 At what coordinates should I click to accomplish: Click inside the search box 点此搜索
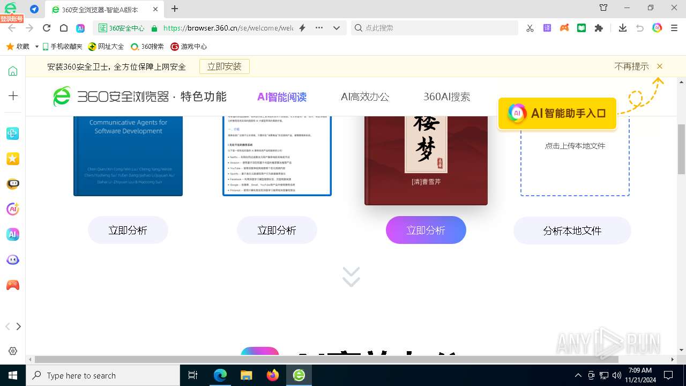435,28
